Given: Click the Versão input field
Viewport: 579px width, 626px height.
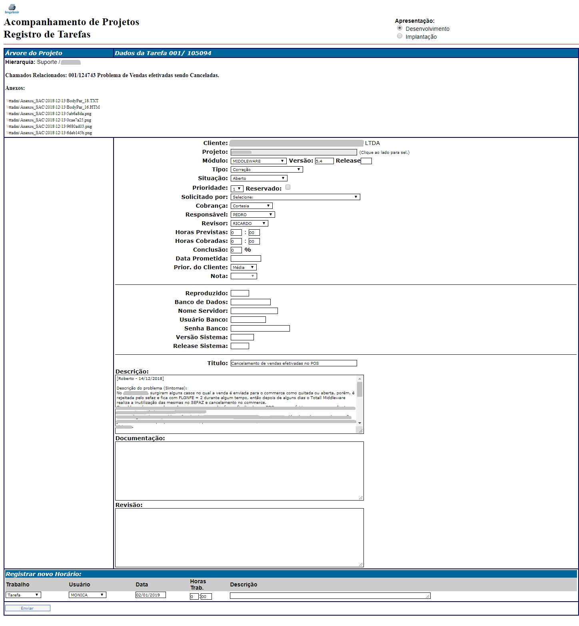Looking at the screenshot, I should [x=324, y=161].
